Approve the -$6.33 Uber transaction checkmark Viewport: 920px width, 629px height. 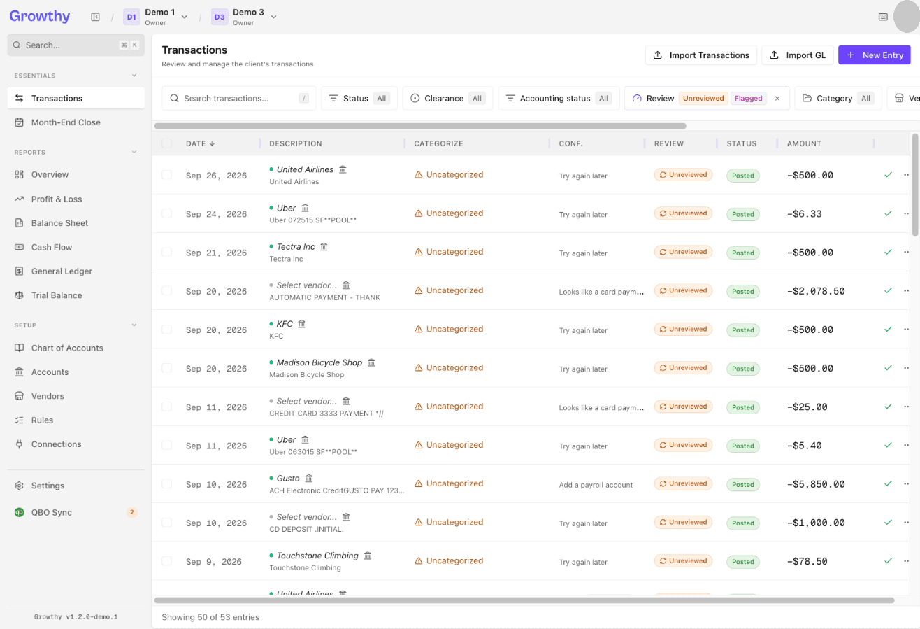click(x=888, y=213)
